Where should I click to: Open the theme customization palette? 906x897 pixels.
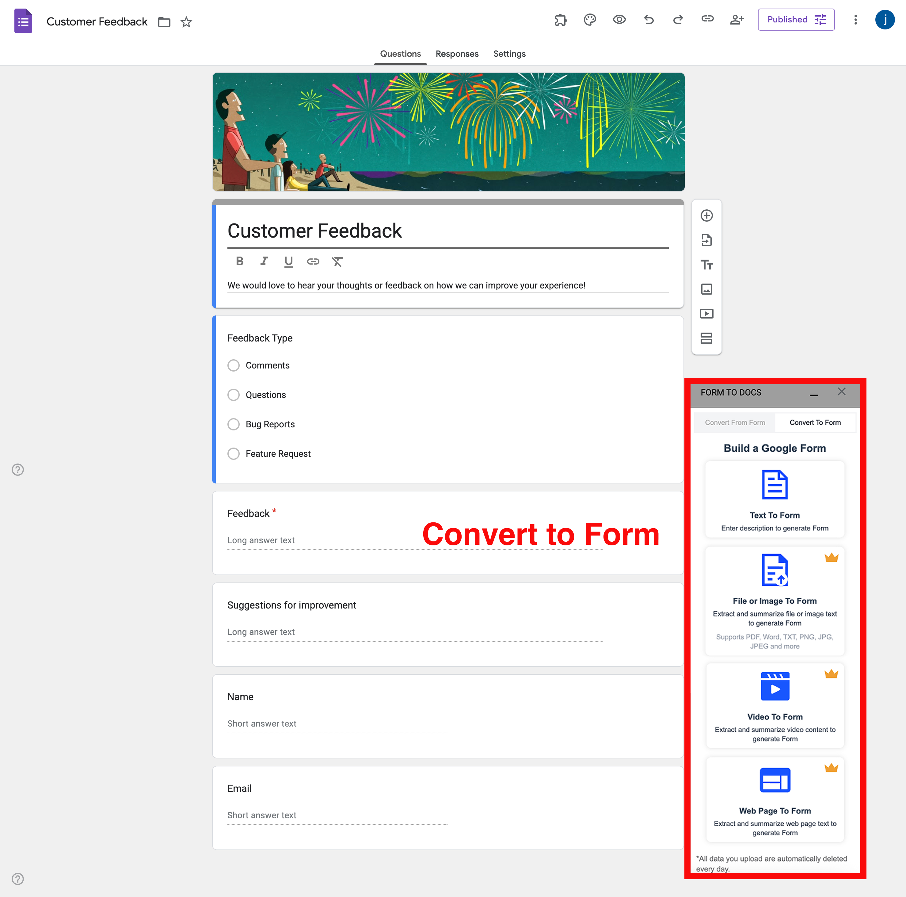click(x=589, y=20)
